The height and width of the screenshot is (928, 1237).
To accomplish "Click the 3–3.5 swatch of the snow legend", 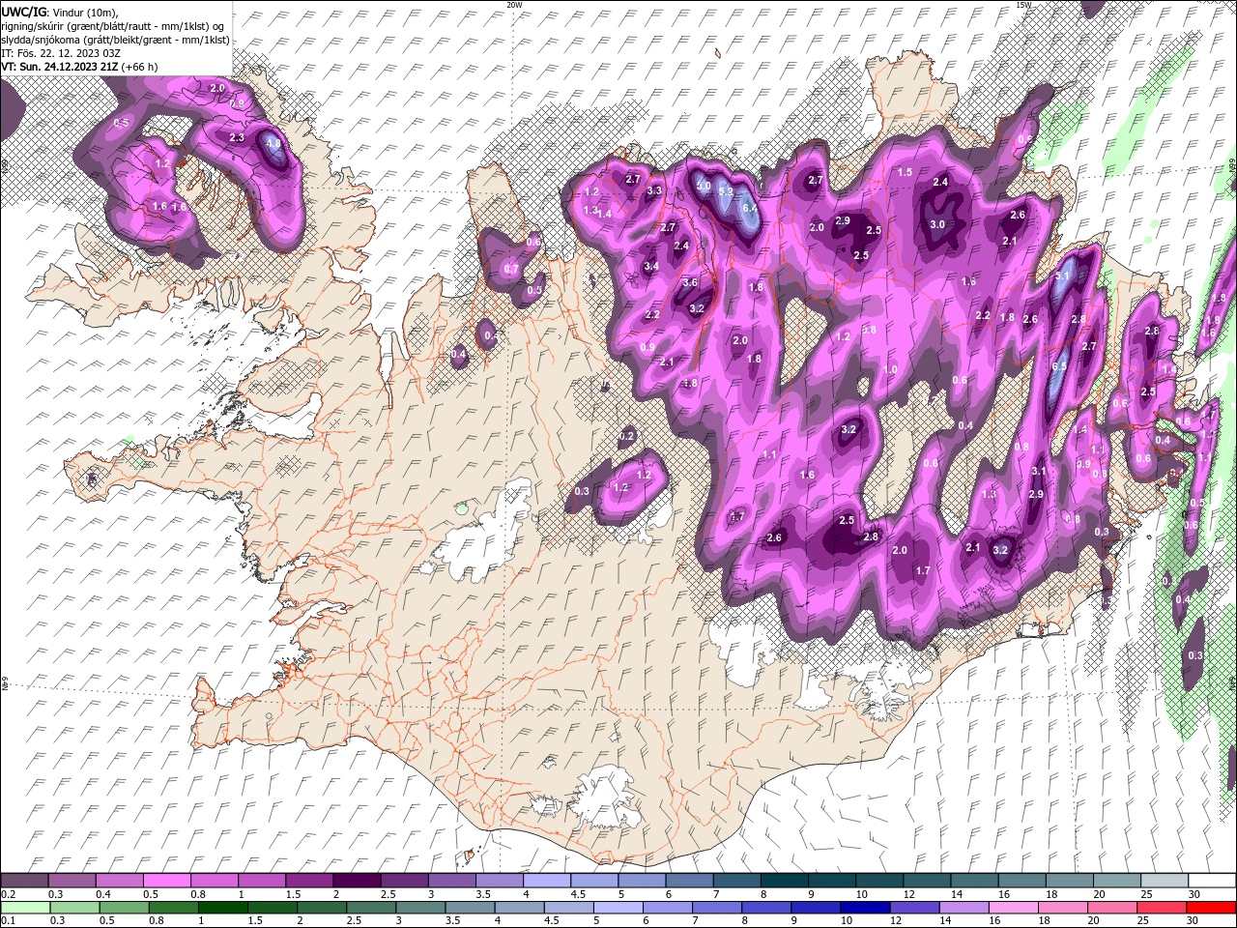I will 450,881.
